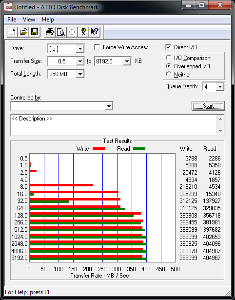Click the Description scrollbar down arrow
The image size is (235, 300).
pos(220,131)
